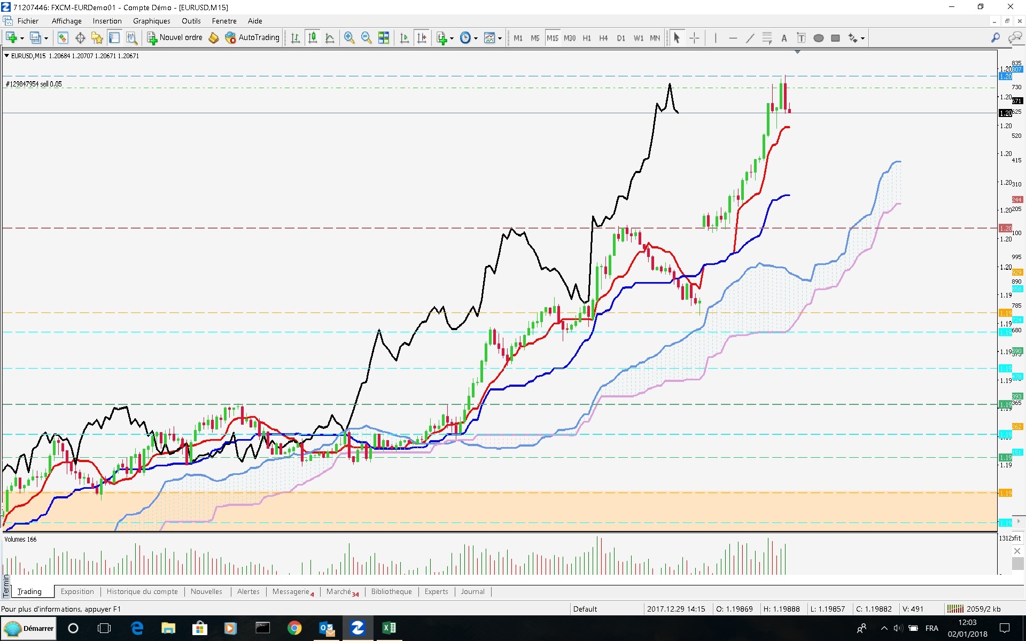Screen dimensions: 1026x641
Task: Click the Nouvel ordre button
Action: pos(175,38)
